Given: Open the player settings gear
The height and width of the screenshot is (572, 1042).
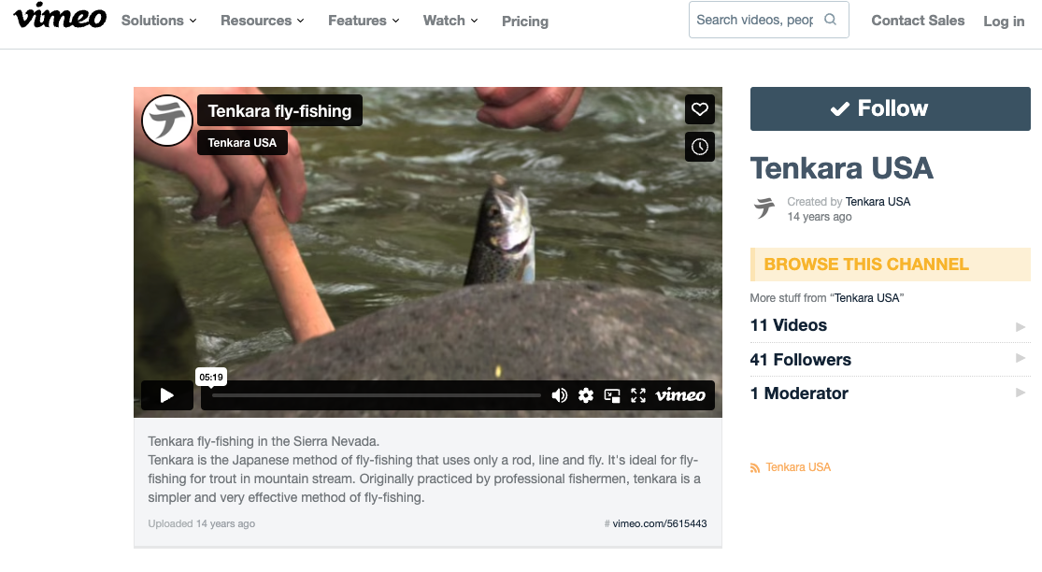Looking at the screenshot, I should click(586, 395).
